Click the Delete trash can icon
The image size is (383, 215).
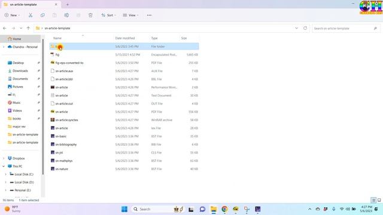(90, 15)
